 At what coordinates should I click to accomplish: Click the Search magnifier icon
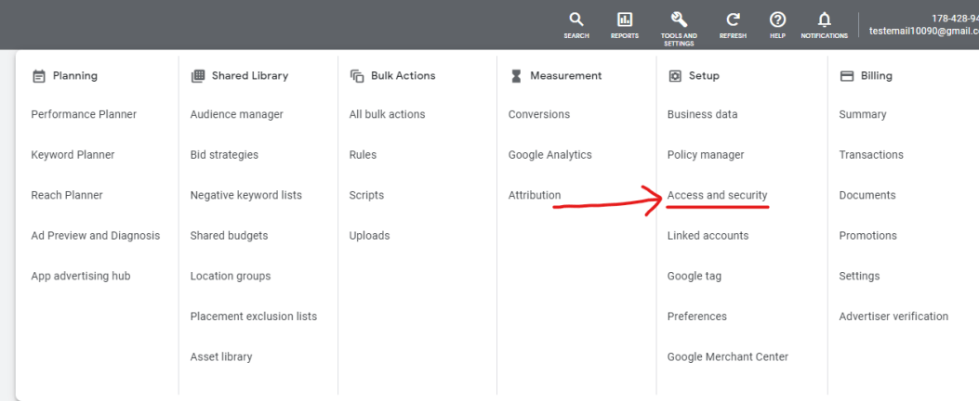[575, 20]
